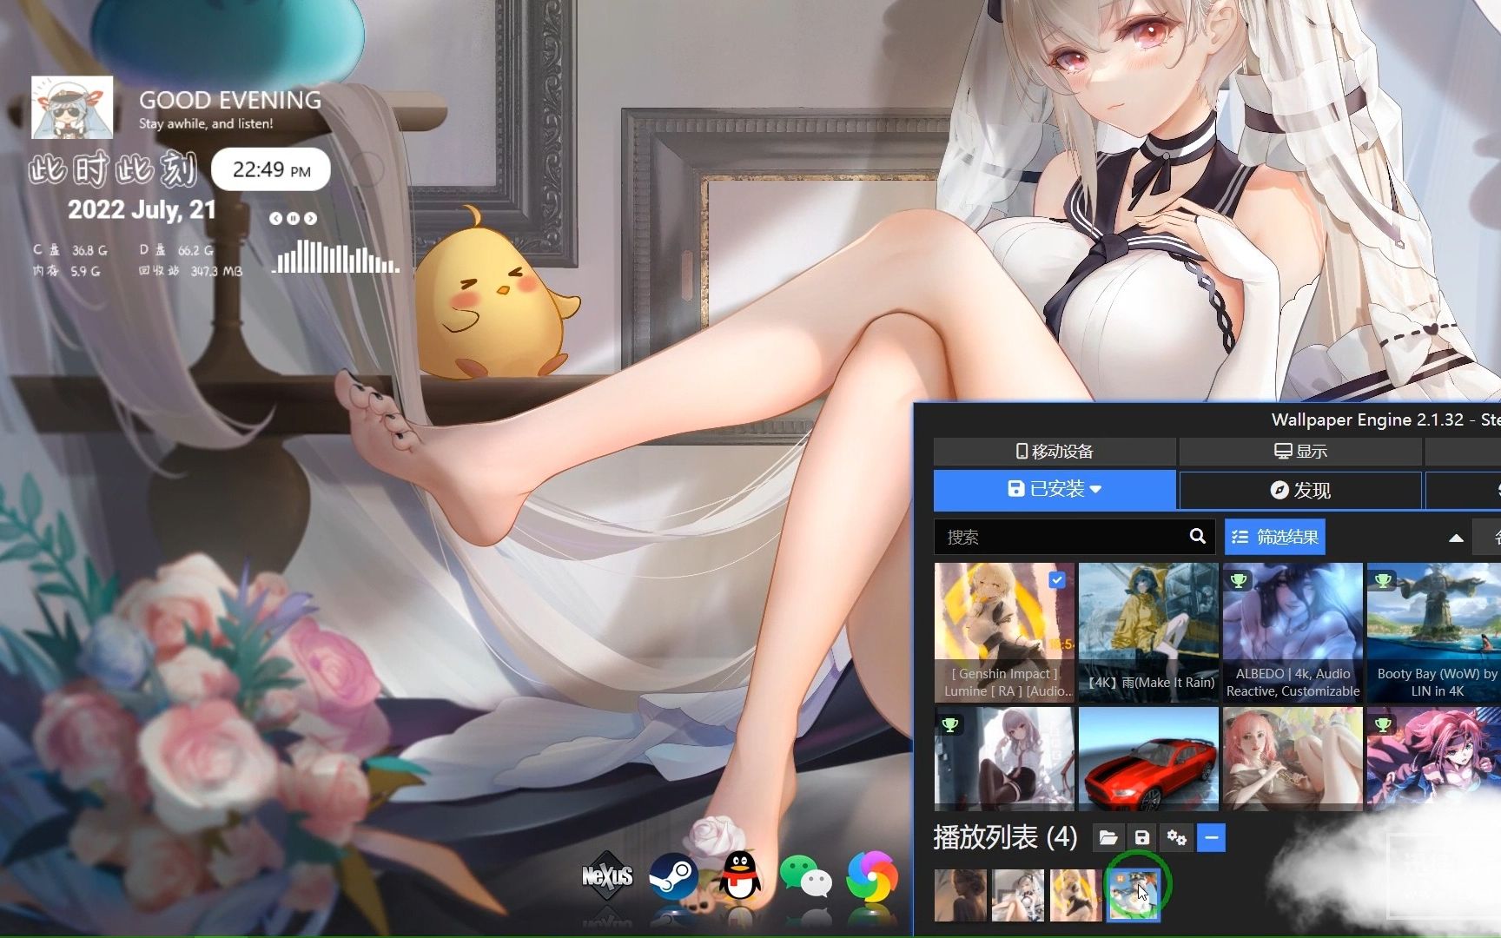
Task: Click the 内存 5.9 G memory reading
Action: (x=67, y=271)
